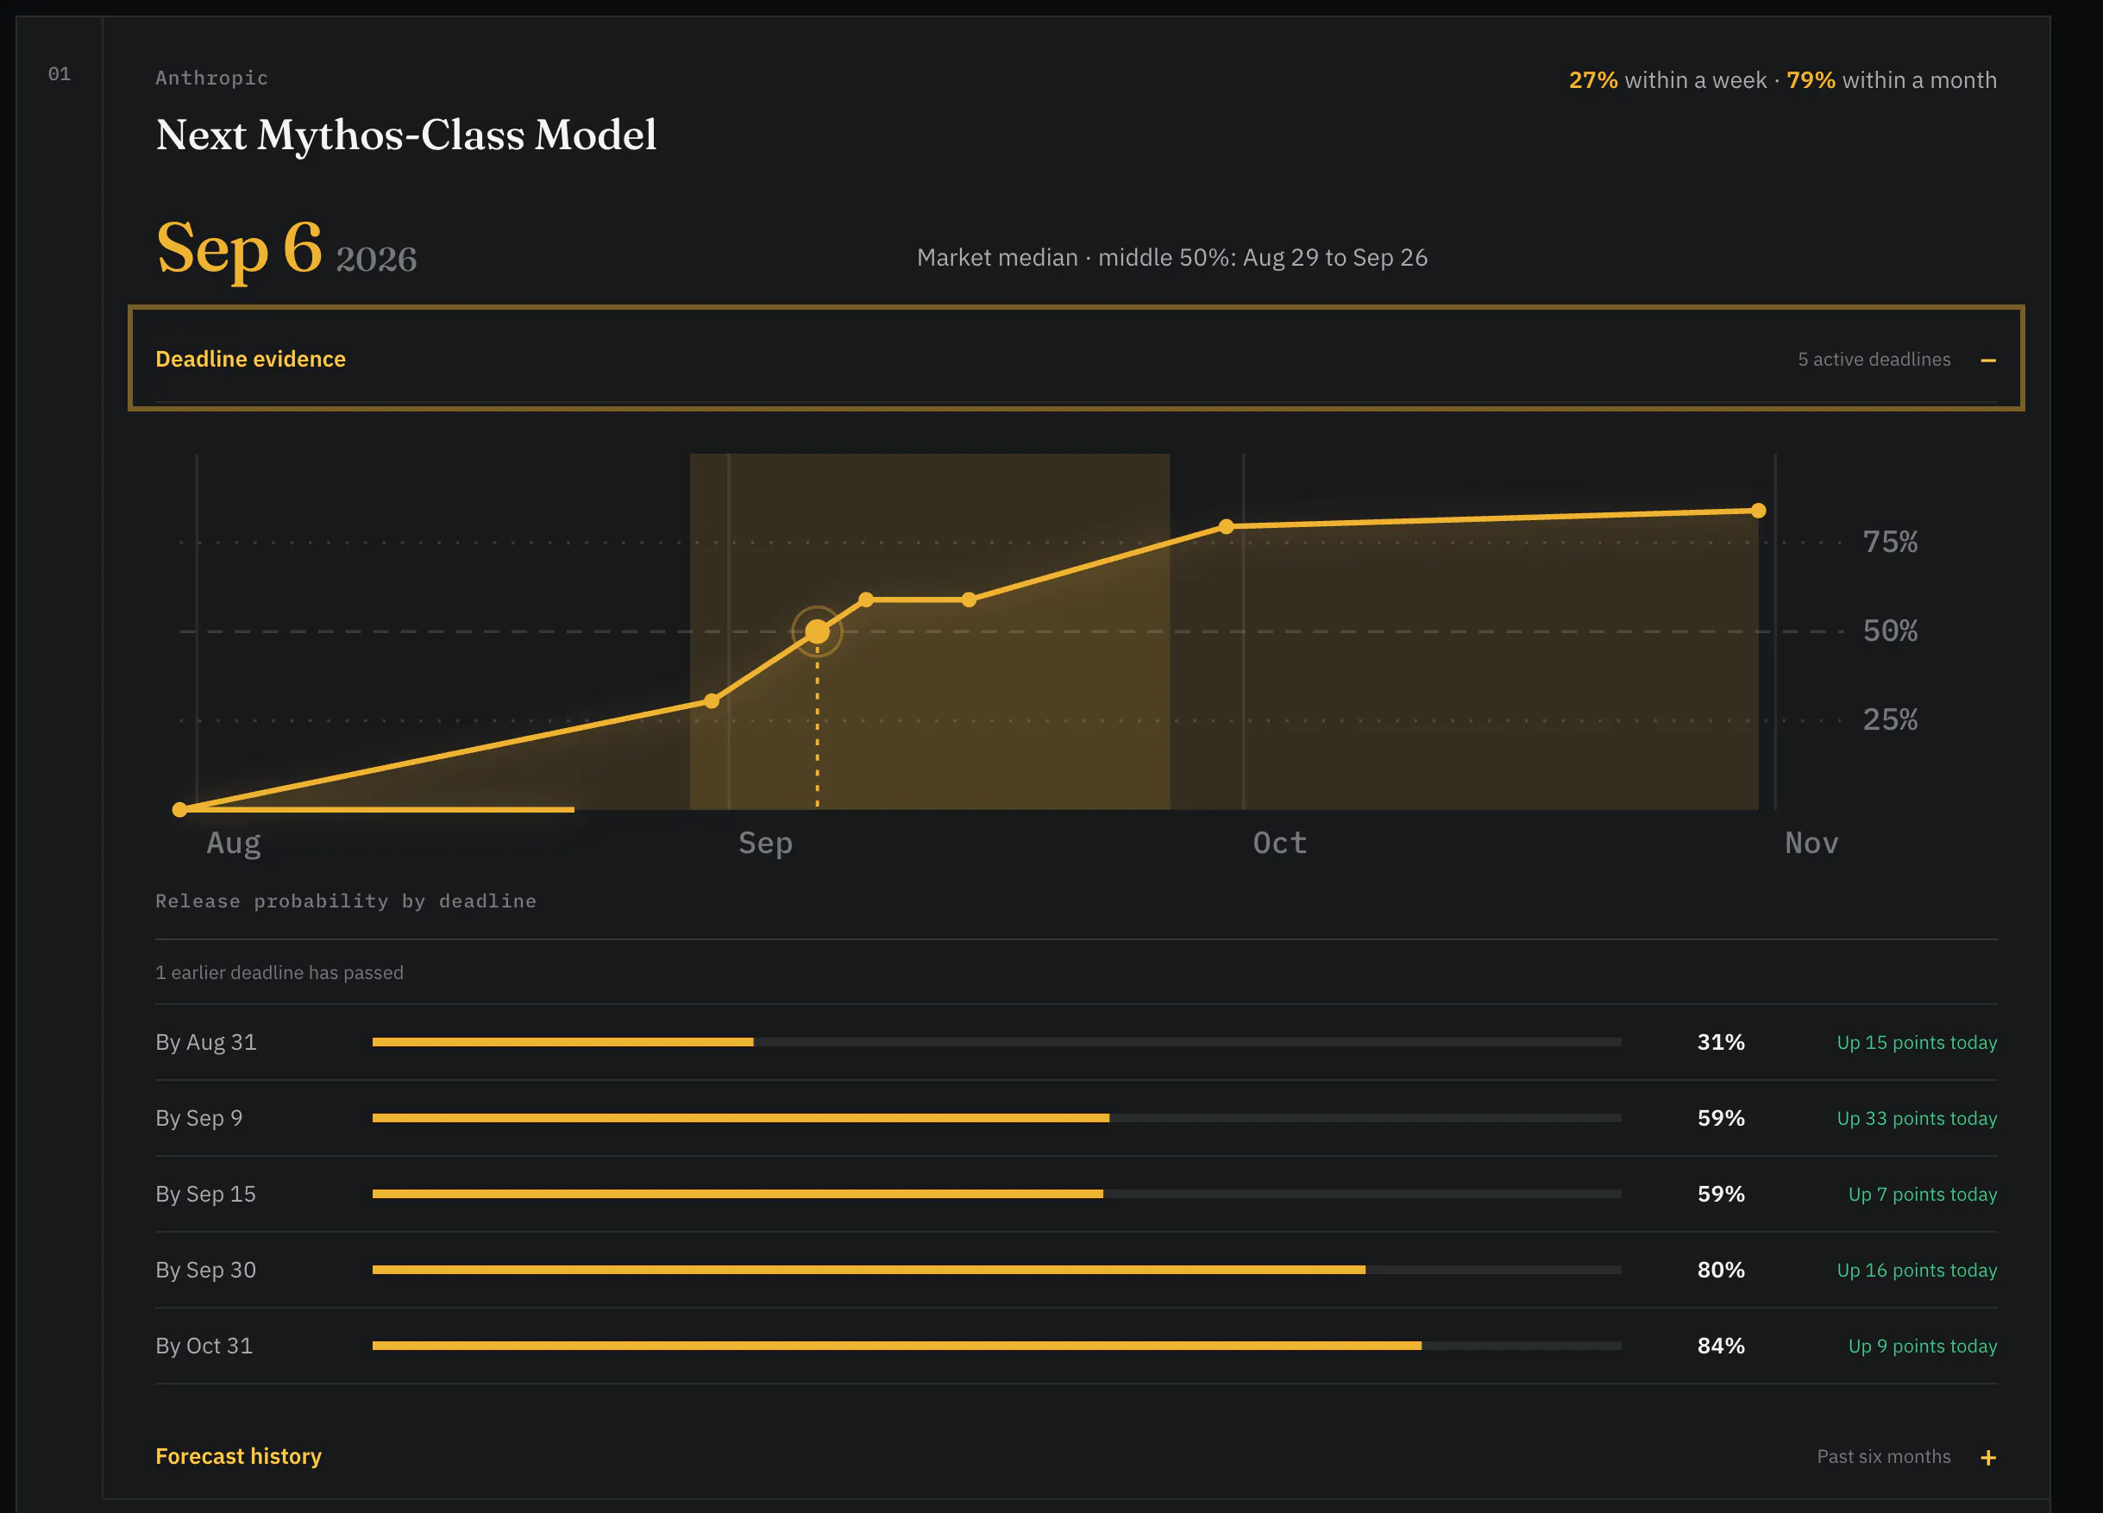
Task: Click the 'By Sep 9' row label
Action: click(198, 1118)
